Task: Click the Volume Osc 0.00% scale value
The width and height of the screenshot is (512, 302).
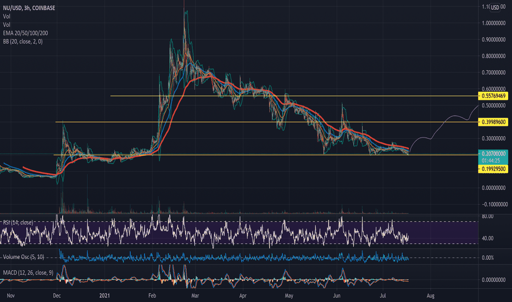Action: (488, 258)
